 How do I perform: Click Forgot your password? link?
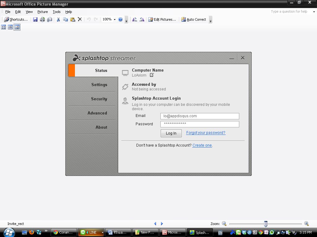206,133
